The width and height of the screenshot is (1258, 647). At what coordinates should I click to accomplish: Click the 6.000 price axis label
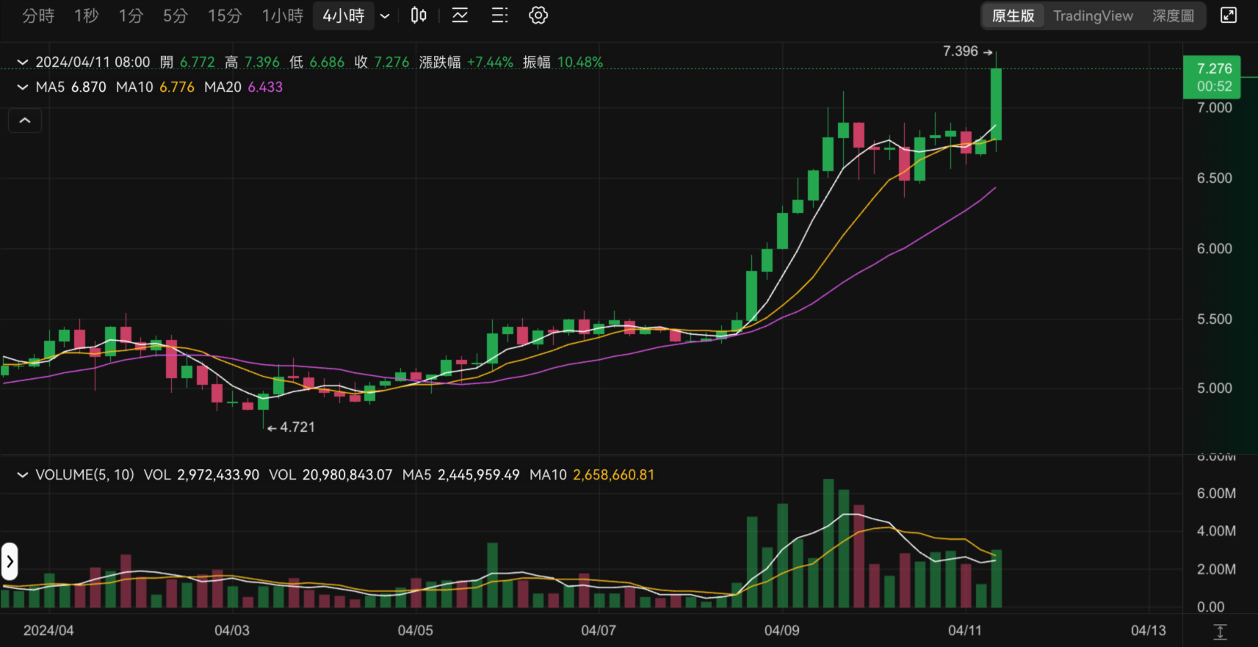(x=1215, y=249)
